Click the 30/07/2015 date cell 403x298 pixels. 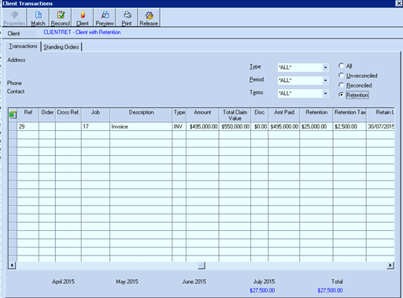pos(380,126)
